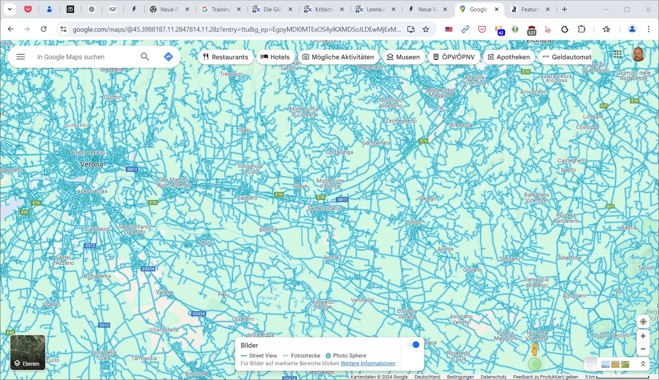Zoom in with the plus button
Viewport: 659px width, 380px height.
tap(643, 336)
